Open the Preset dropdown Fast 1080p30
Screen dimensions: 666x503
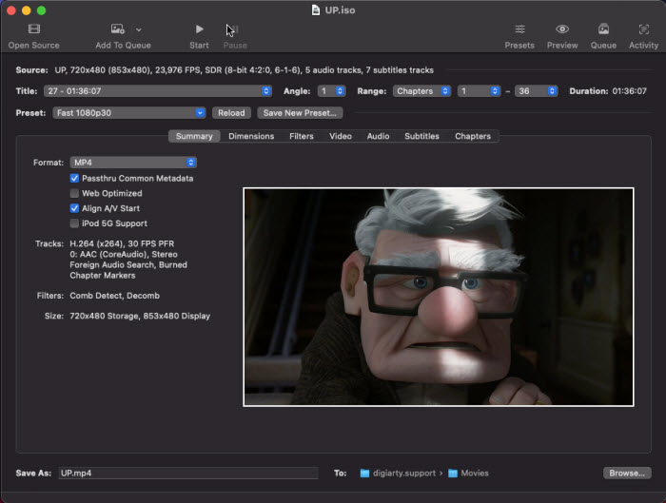(129, 113)
